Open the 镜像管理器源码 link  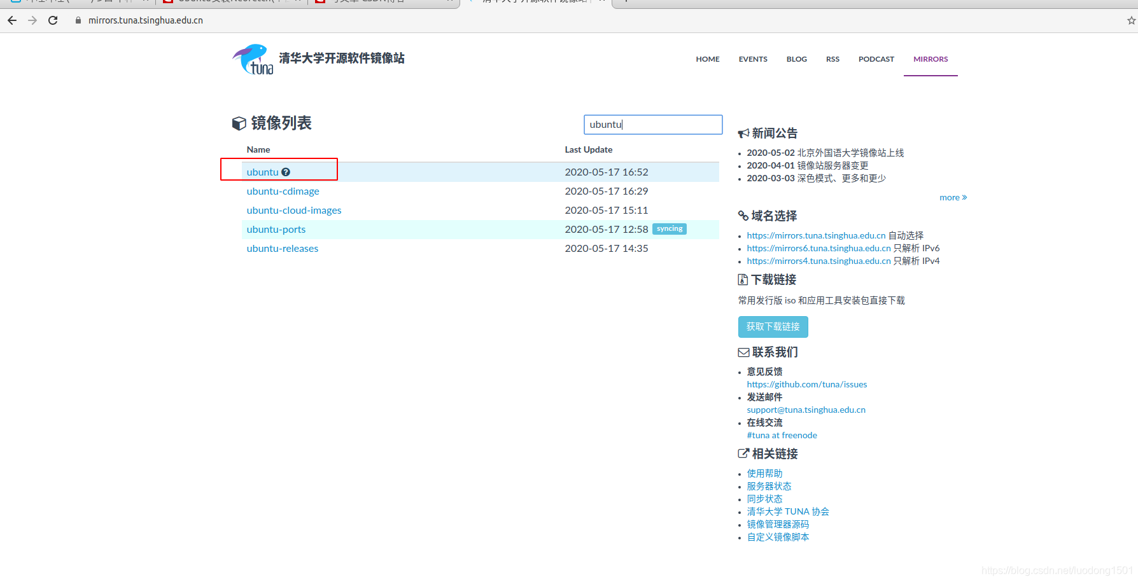click(778, 524)
